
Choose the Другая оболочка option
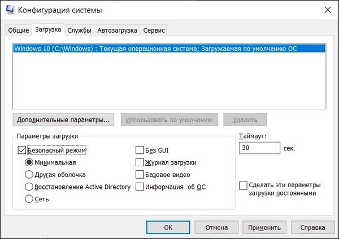(x=29, y=174)
